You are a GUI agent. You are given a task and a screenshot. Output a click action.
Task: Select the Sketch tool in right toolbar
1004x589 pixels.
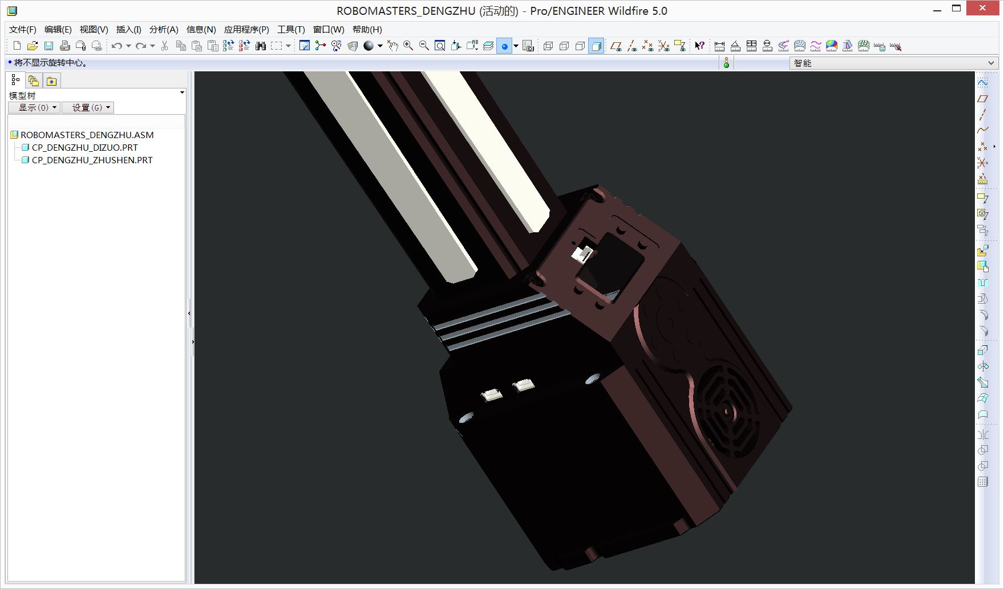click(982, 83)
